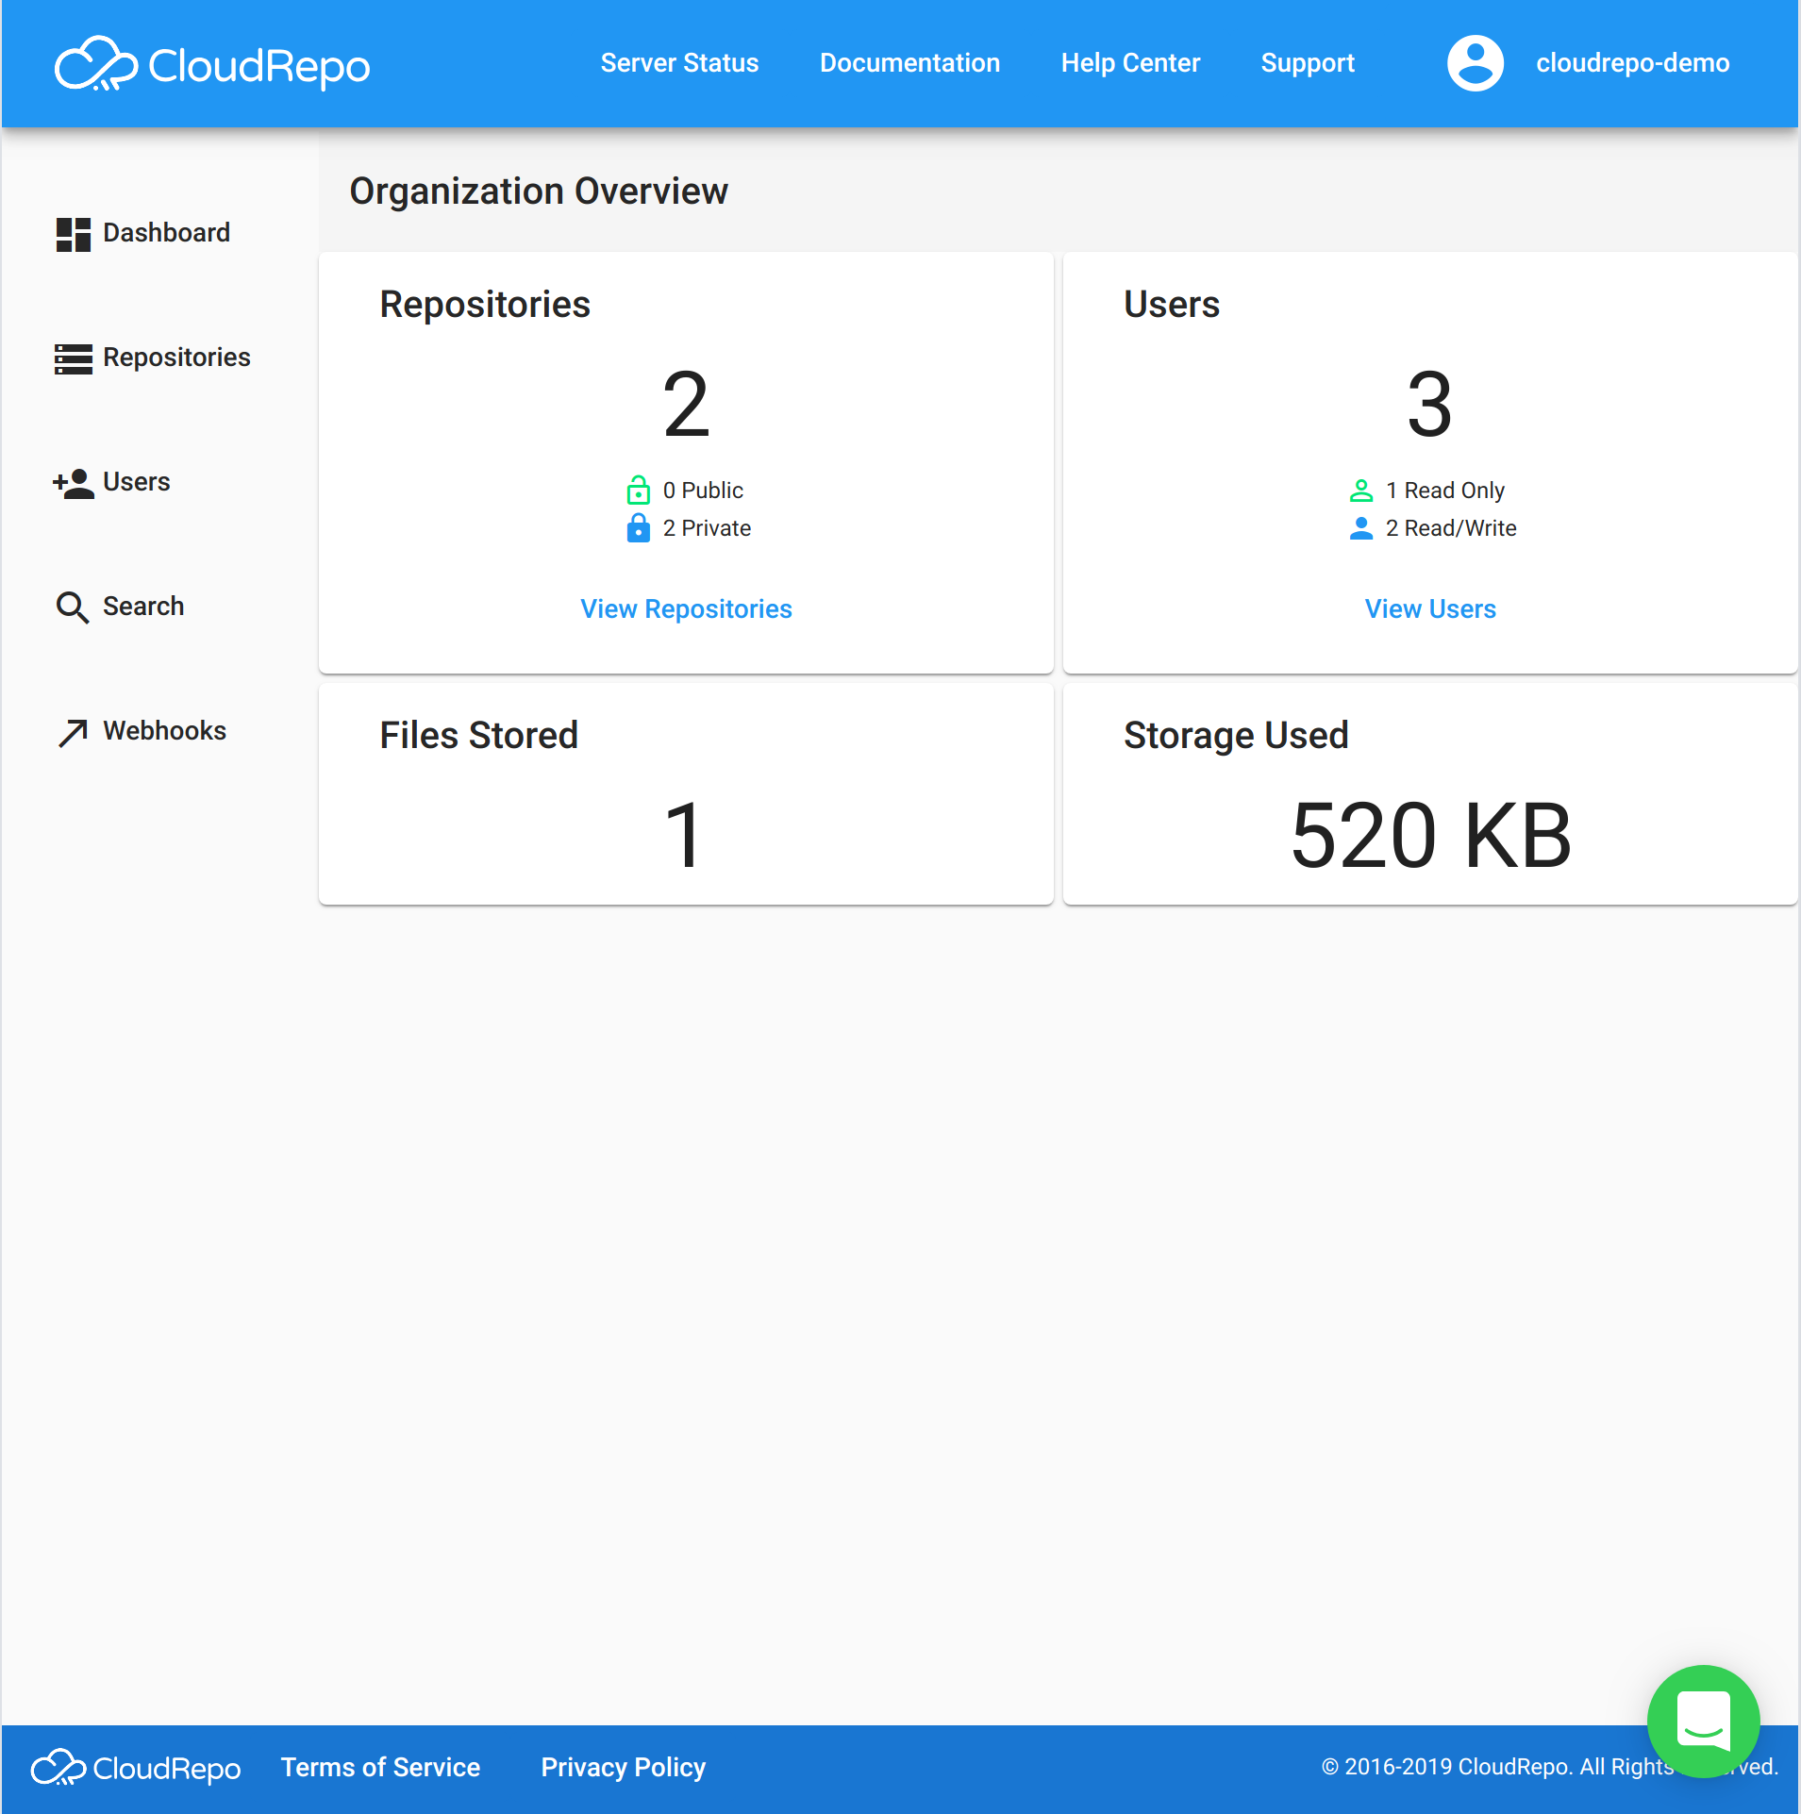This screenshot has width=1801, height=1814.
Task: Click the Webhooks arrow icon
Action: click(73, 732)
